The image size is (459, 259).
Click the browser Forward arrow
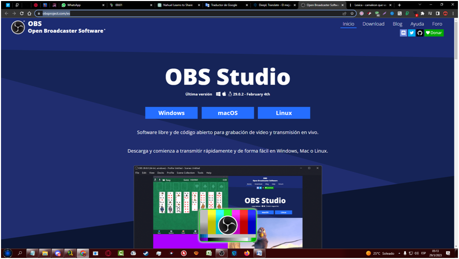[x=14, y=13]
